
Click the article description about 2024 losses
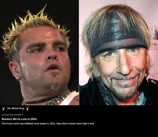(48, 123)
